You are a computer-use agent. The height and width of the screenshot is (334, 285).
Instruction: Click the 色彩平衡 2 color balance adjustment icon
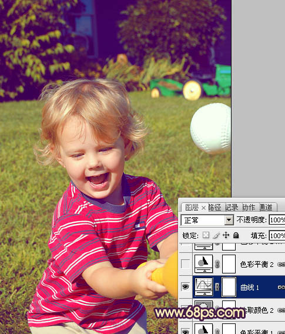point(204,263)
